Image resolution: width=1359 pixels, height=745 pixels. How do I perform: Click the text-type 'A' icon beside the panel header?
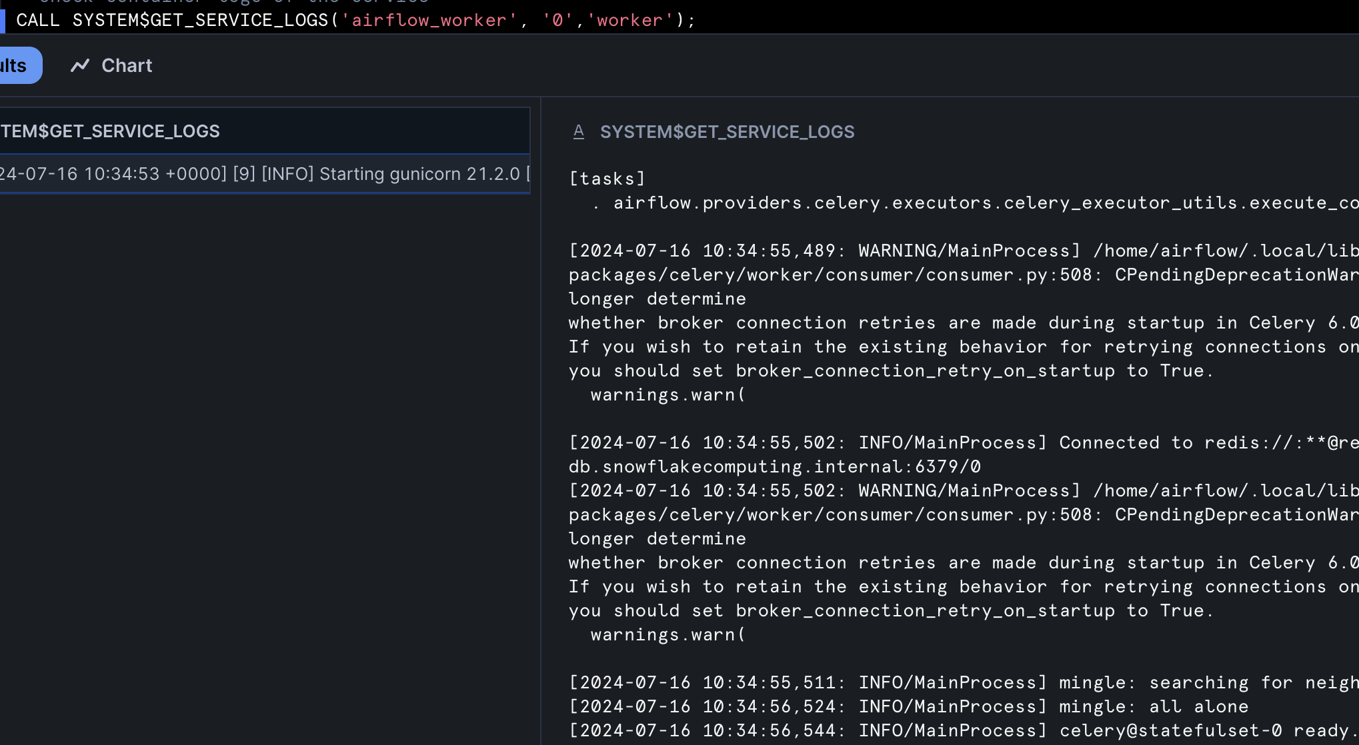579,132
